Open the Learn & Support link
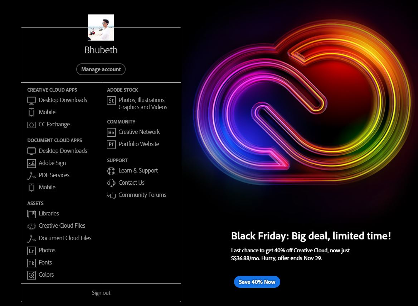Screen dimensions: 418x306 [x=138, y=171]
